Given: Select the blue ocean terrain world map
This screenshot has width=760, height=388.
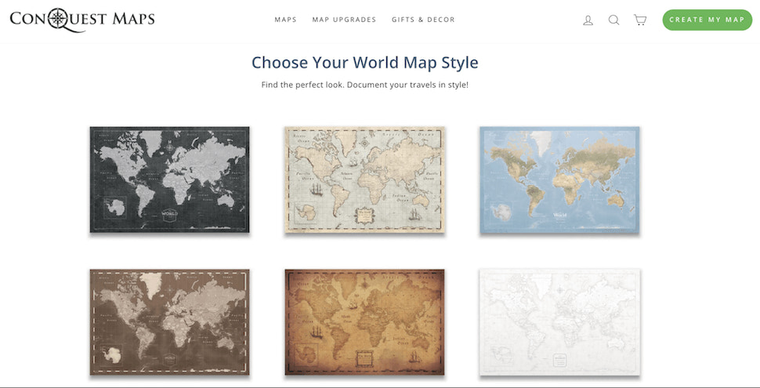Looking at the screenshot, I should [559, 180].
